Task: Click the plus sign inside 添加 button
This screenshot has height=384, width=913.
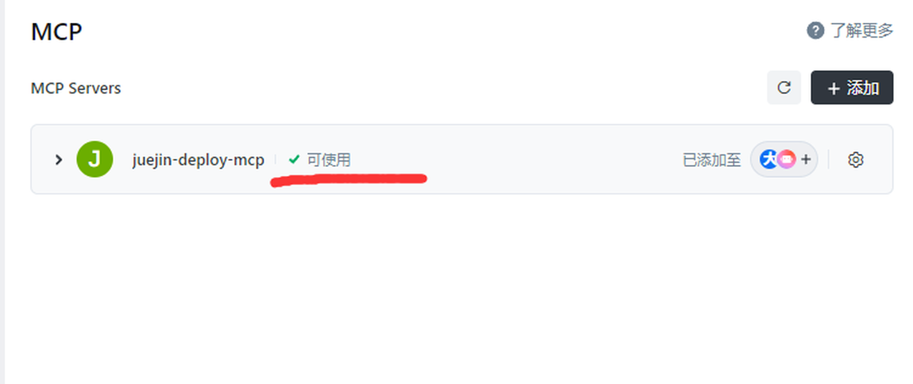Action: pos(834,88)
